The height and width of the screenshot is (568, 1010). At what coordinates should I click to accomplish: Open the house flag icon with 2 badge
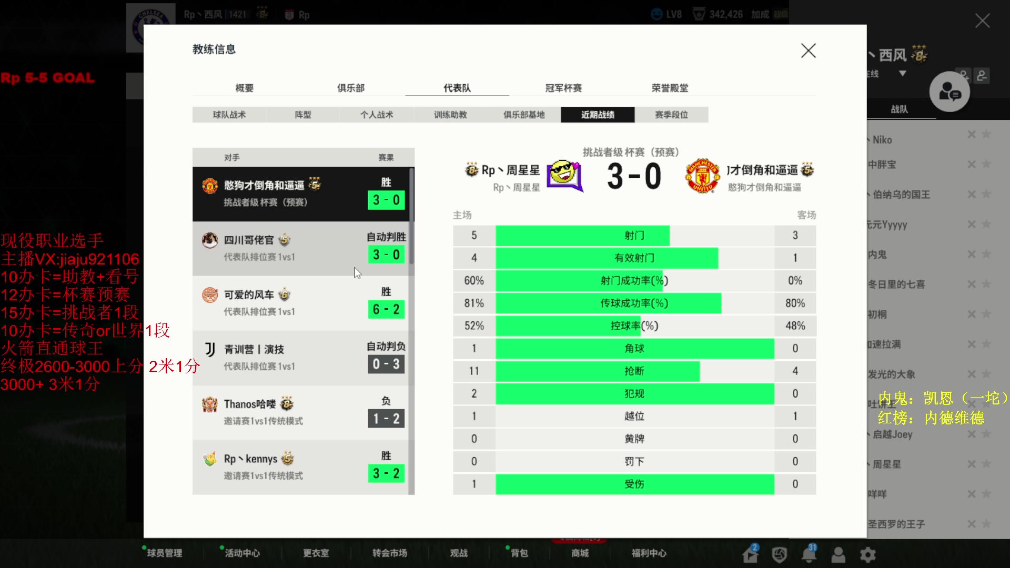coord(750,554)
